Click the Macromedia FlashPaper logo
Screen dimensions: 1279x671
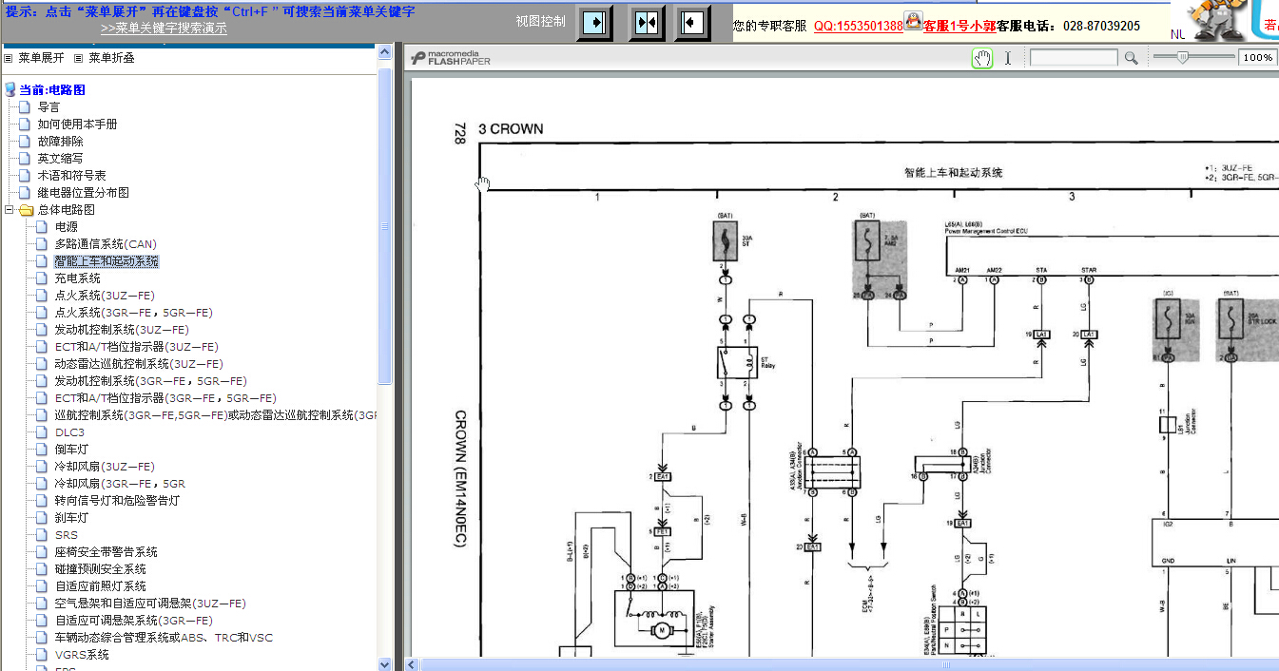click(451, 58)
